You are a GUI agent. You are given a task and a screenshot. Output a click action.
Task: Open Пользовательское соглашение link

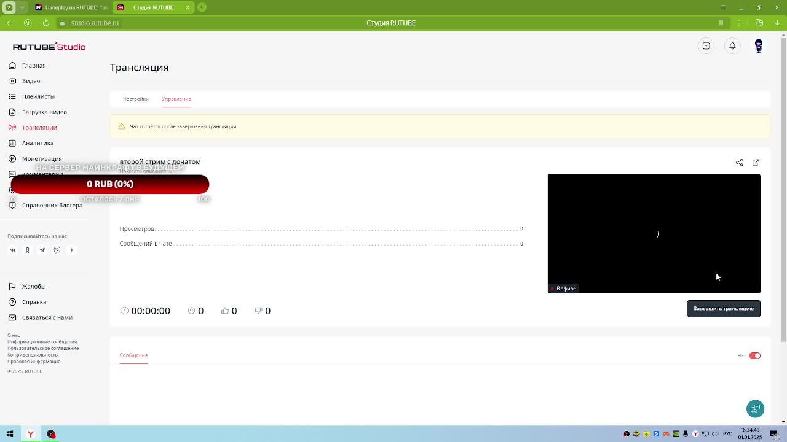click(x=43, y=348)
